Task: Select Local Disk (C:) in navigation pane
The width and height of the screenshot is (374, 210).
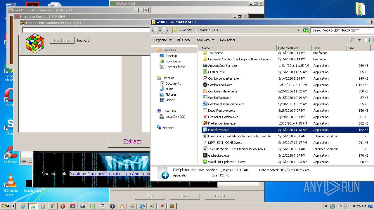Action: tap(175, 117)
